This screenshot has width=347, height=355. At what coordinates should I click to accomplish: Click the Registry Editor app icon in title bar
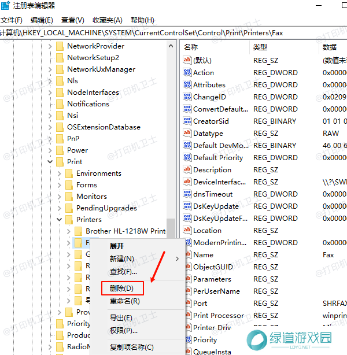click(5, 5)
